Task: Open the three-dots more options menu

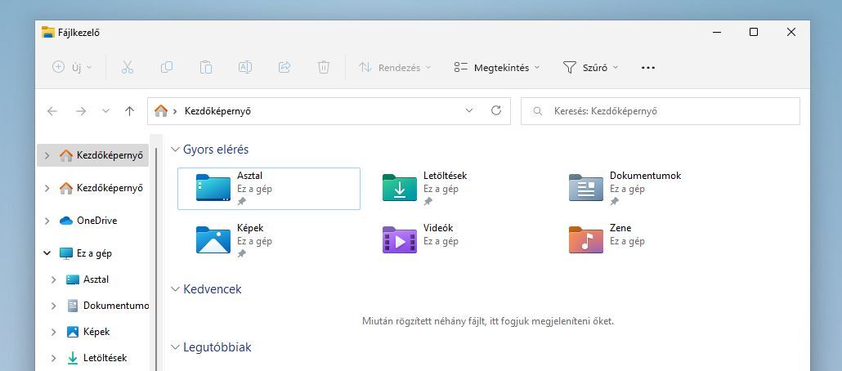Action: [x=648, y=68]
